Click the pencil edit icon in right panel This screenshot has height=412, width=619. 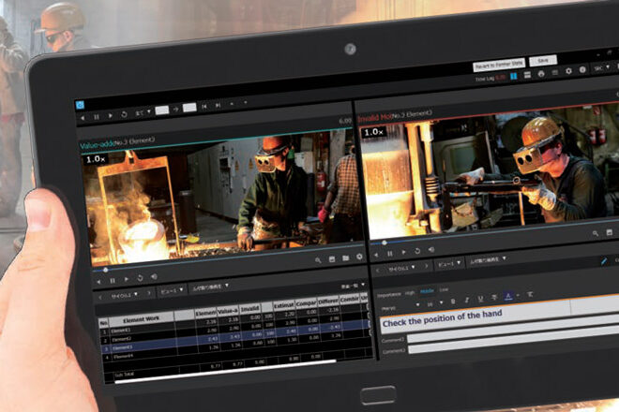[x=603, y=261]
